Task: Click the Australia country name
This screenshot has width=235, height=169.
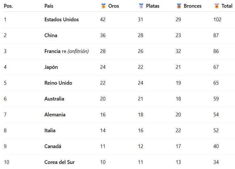Action: pyautogui.click(x=54, y=99)
